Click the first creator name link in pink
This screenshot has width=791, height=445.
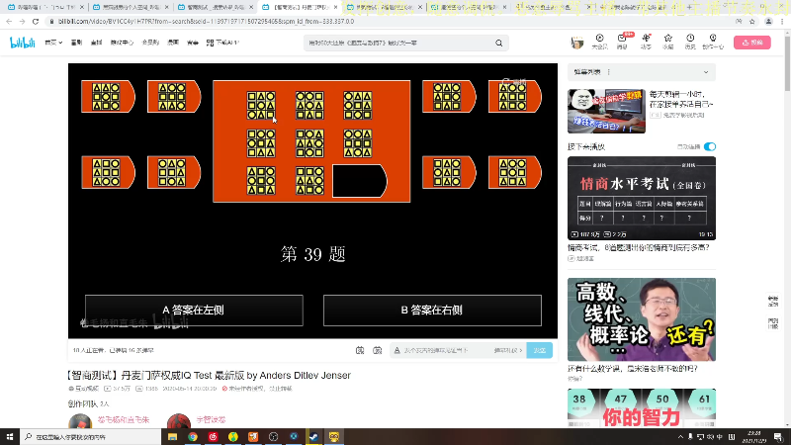coord(123,419)
